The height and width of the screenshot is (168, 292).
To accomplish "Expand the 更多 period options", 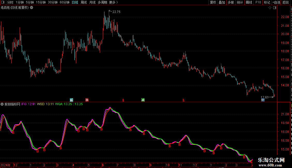I will point(114,2).
